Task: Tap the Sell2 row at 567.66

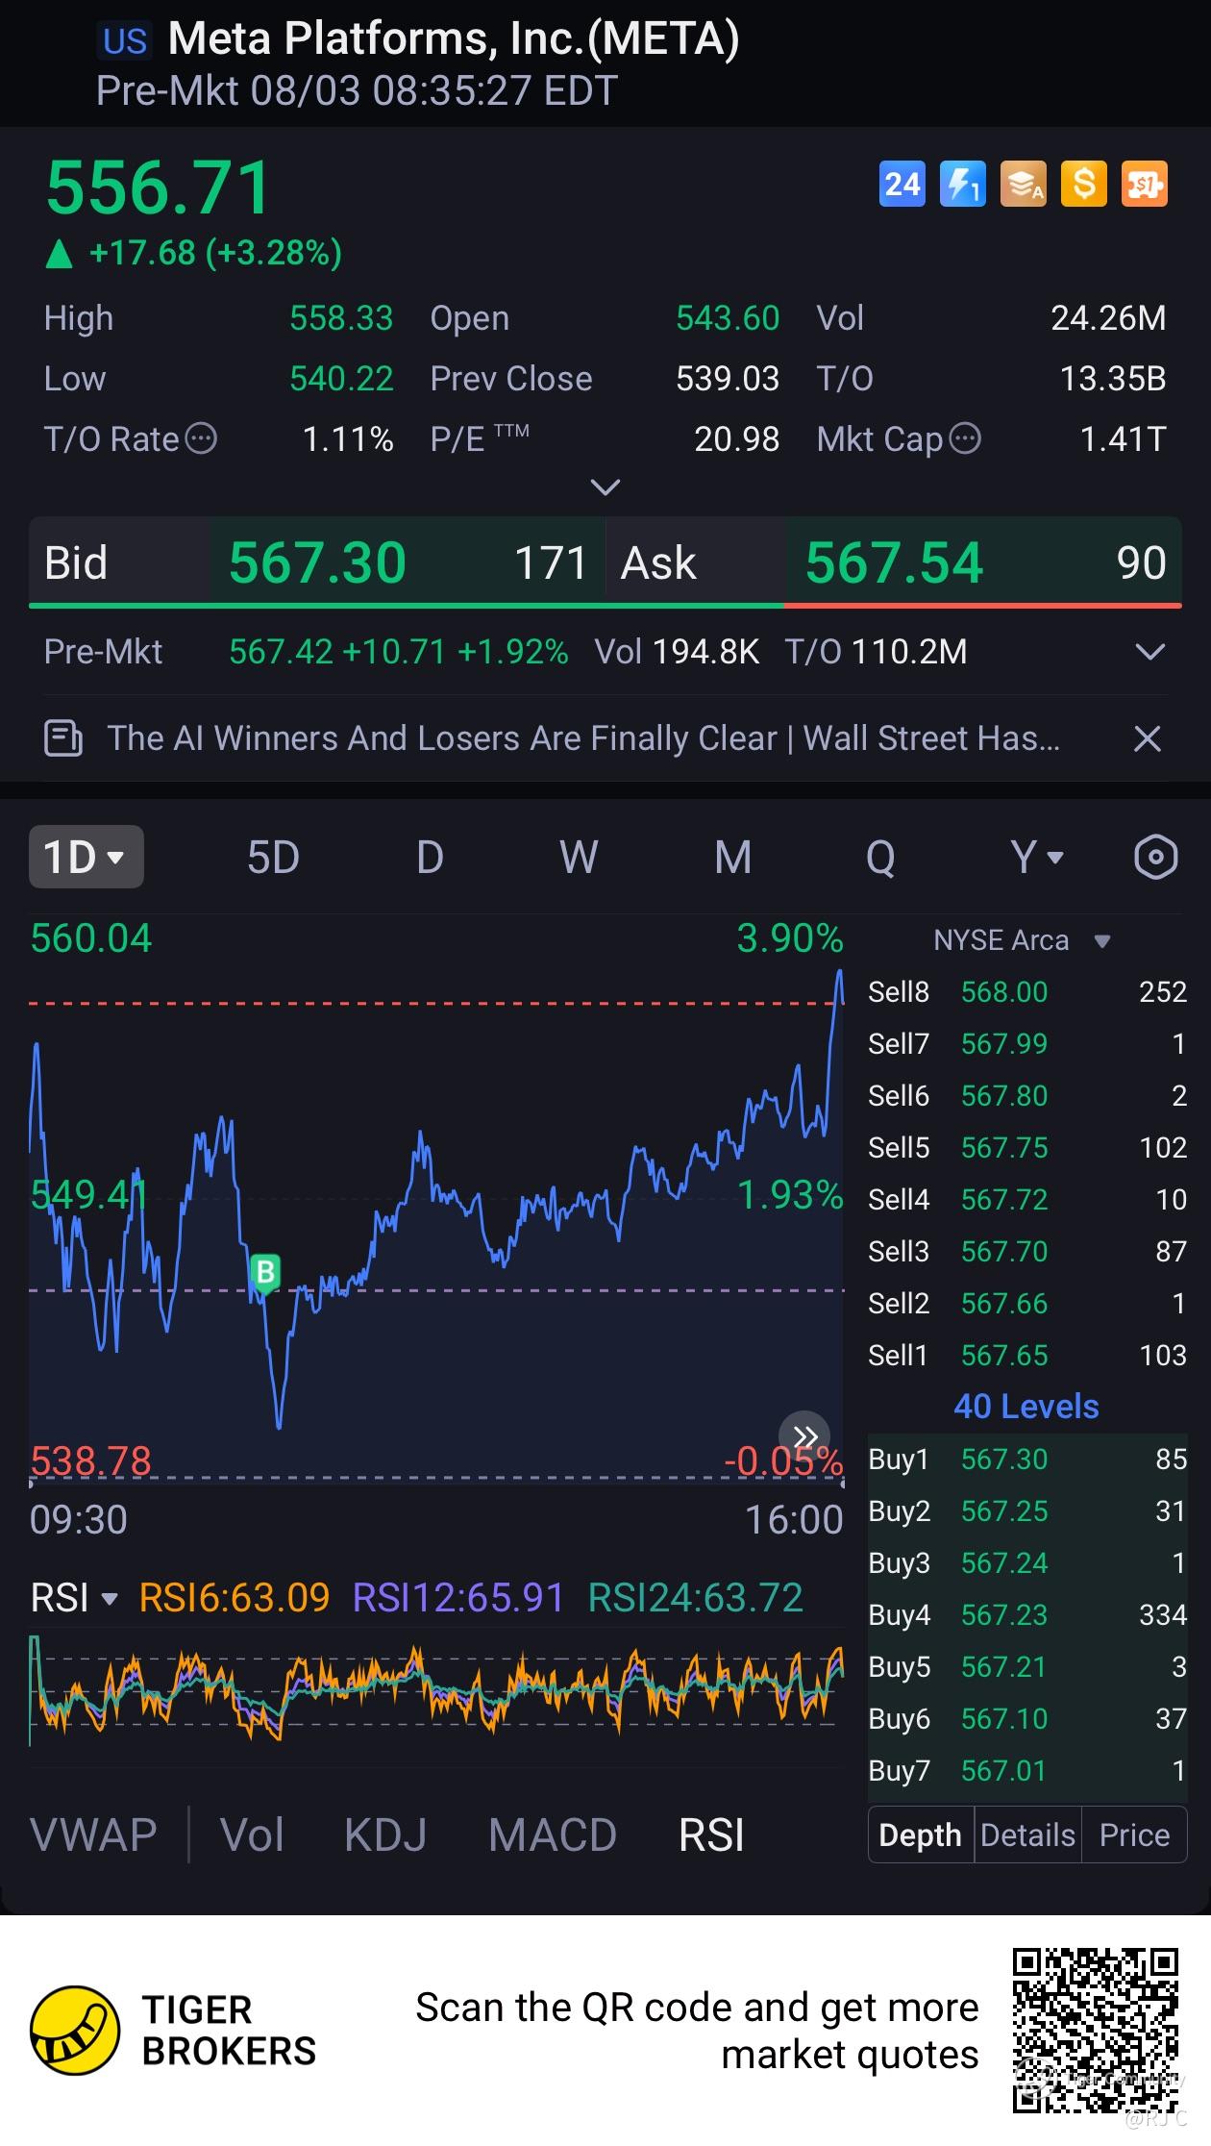Action: 1027,1303
